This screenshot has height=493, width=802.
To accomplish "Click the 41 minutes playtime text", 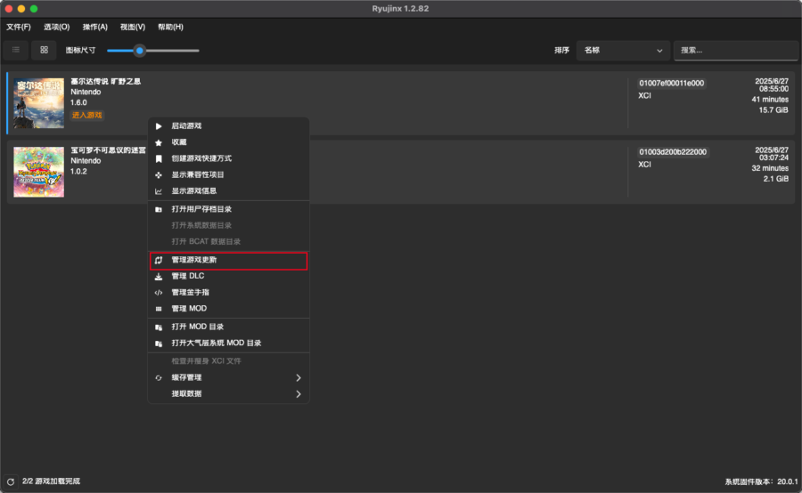I will click(x=770, y=100).
